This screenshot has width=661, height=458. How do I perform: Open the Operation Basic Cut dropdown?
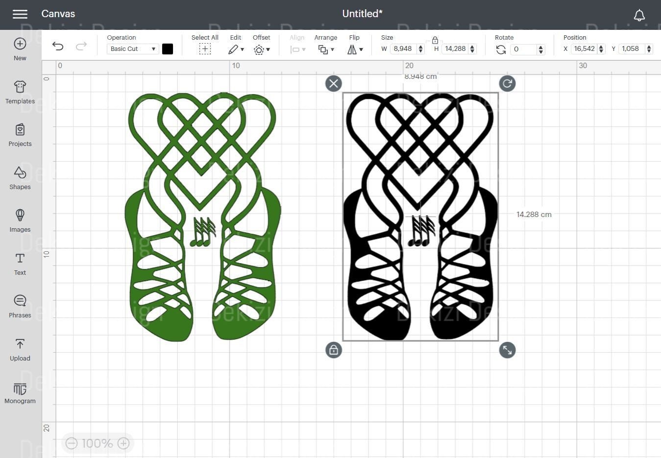[132, 49]
